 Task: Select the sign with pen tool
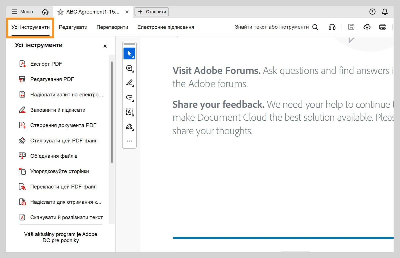click(x=129, y=127)
